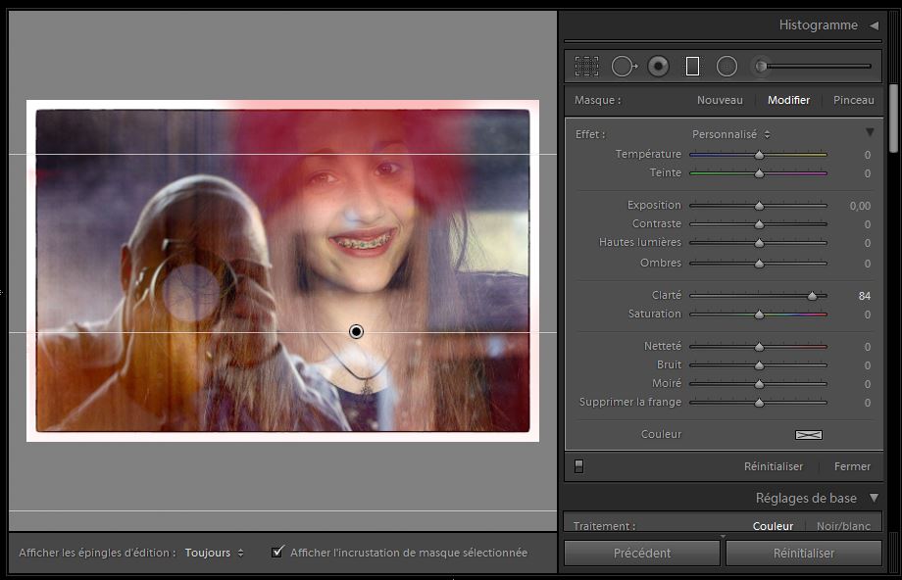Image resolution: width=902 pixels, height=580 pixels.
Task: Uncheck Afficher l'incrustation de masque sélectionnée
Action: click(278, 553)
